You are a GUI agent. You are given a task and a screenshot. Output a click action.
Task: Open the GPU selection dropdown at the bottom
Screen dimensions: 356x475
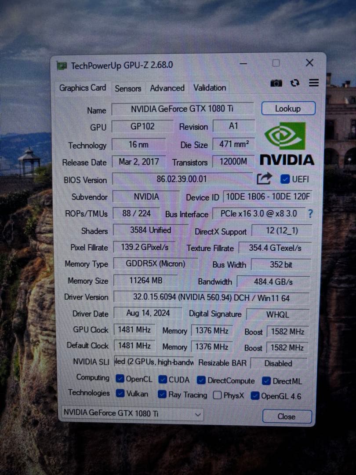[198, 414]
